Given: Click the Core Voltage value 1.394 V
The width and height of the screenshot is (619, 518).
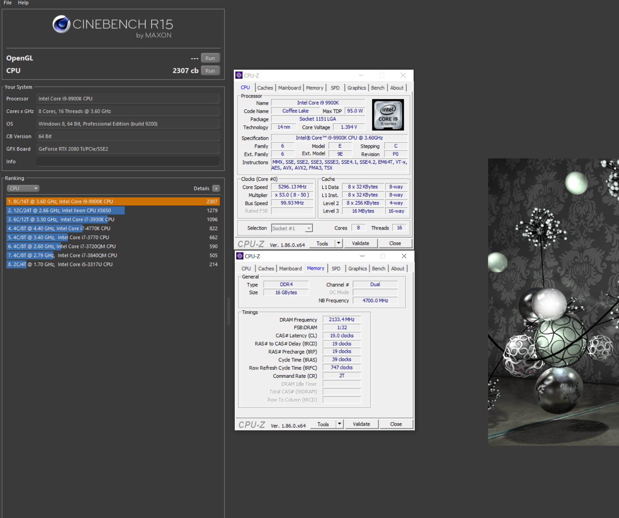Looking at the screenshot, I should pyautogui.click(x=349, y=127).
